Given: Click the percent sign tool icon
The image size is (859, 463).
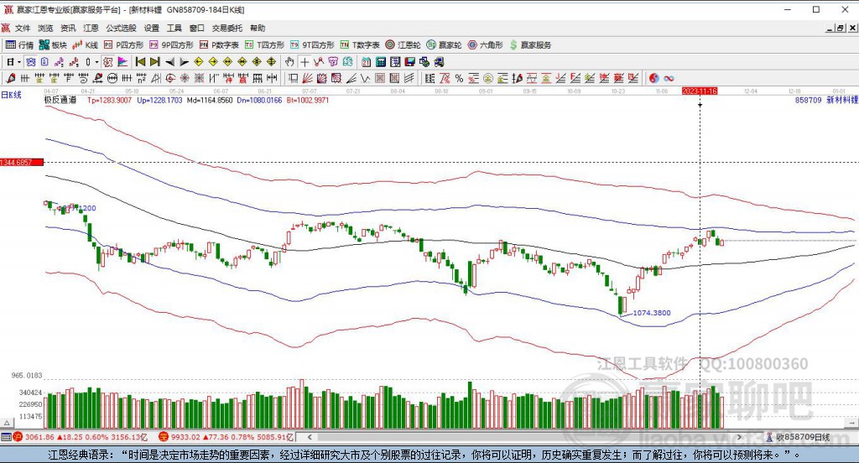Looking at the screenshot, I should tap(459, 78).
